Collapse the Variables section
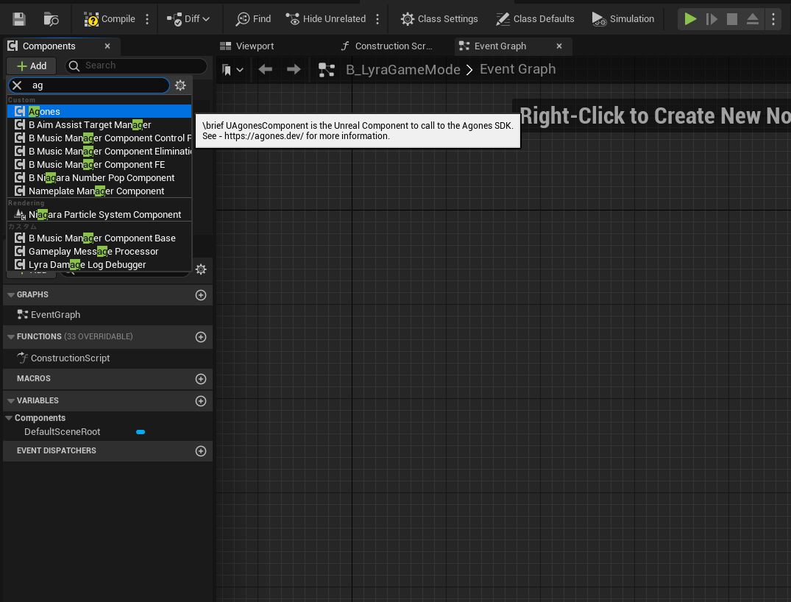Image resolution: width=791 pixels, height=602 pixels. click(x=10, y=401)
